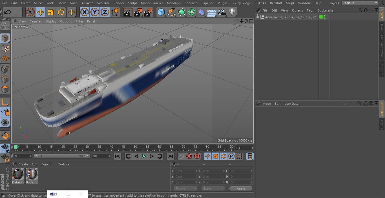Toggle Z axis lock

(x=105, y=12)
